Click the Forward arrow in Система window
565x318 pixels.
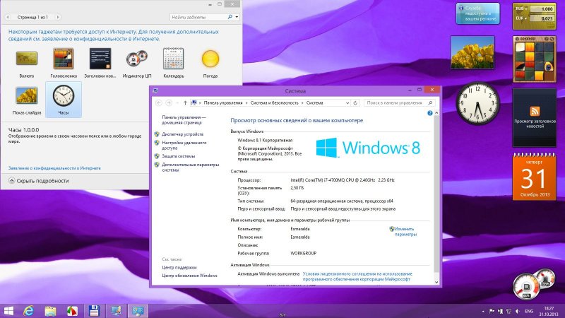click(x=169, y=102)
